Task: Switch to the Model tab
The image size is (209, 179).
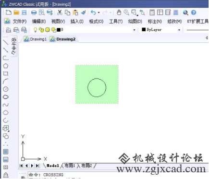Action: pos(53,166)
